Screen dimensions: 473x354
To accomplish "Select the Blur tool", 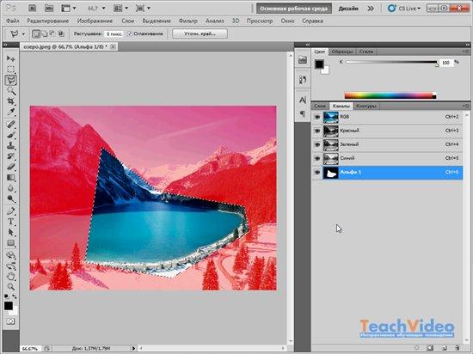I will pos(11,188).
